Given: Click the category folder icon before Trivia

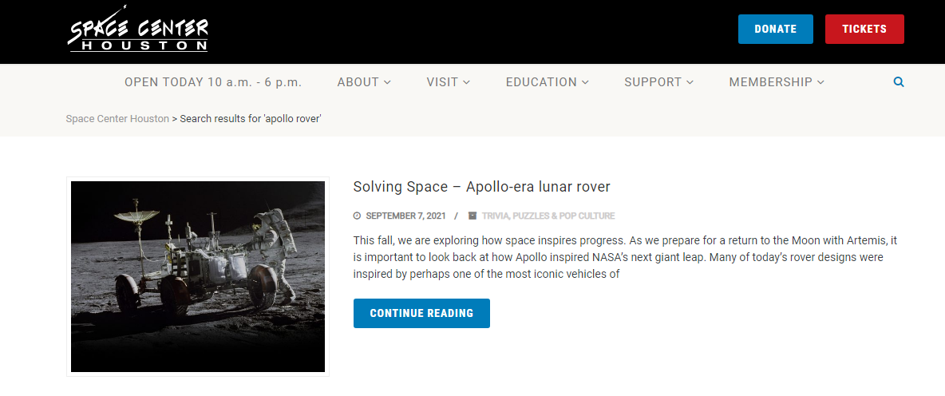Looking at the screenshot, I should (x=472, y=216).
